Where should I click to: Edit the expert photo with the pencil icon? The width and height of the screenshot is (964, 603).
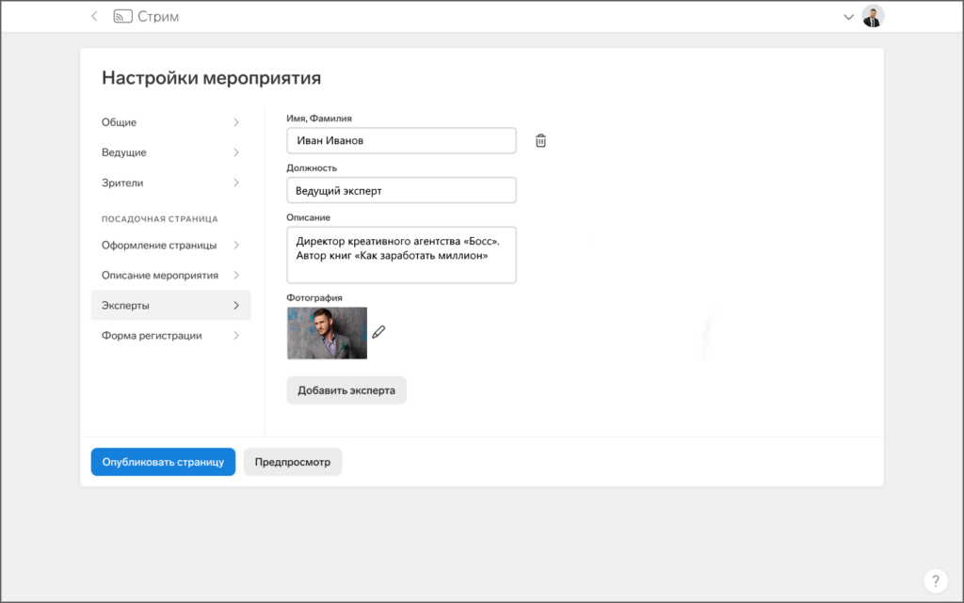[x=378, y=332]
